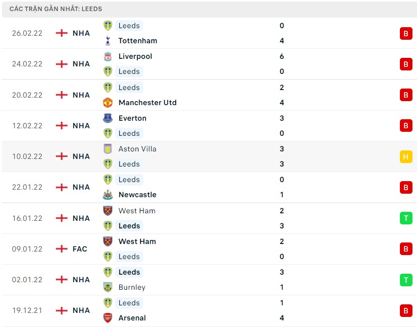This screenshot has height=327, width=417.
Task: Select the FAC competition label
Action: click(x=80, y=249)
